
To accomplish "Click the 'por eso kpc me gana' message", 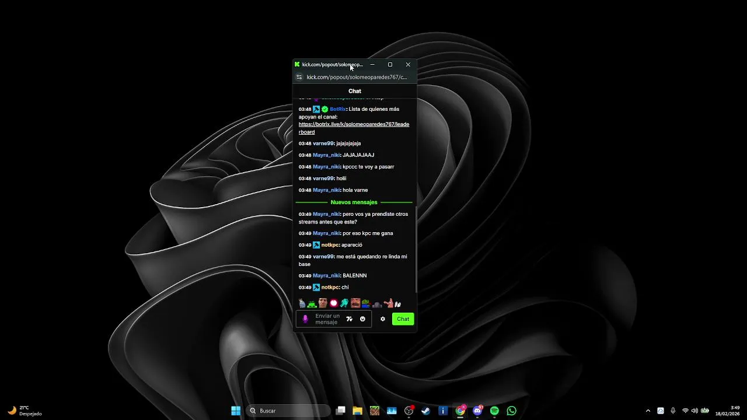I will [x=368, y=233].
